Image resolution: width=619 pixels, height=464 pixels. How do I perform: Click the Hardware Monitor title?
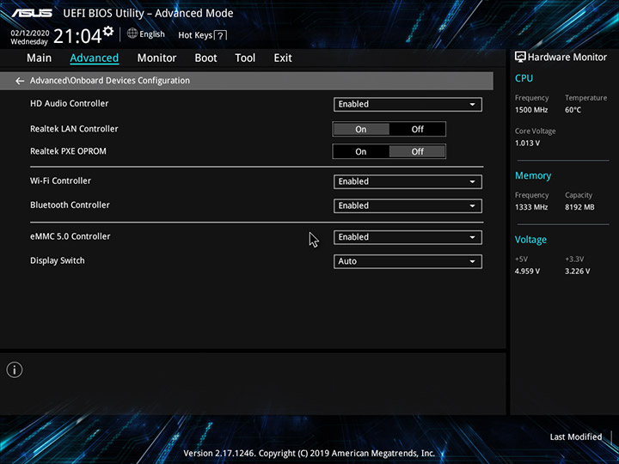567,58
